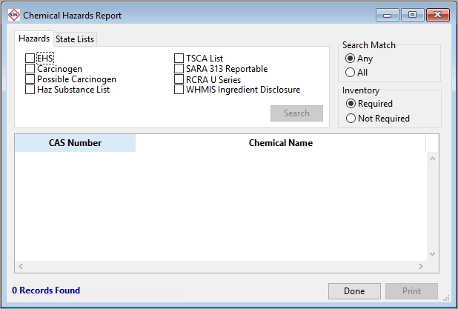Image resolution: width=458 pixels, height=309 pixels.
Task: Check the Carcinogen option
Action: (30, 69)
